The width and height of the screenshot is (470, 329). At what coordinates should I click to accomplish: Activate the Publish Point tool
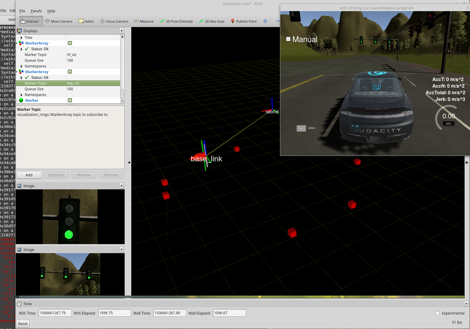coord(244,21)
